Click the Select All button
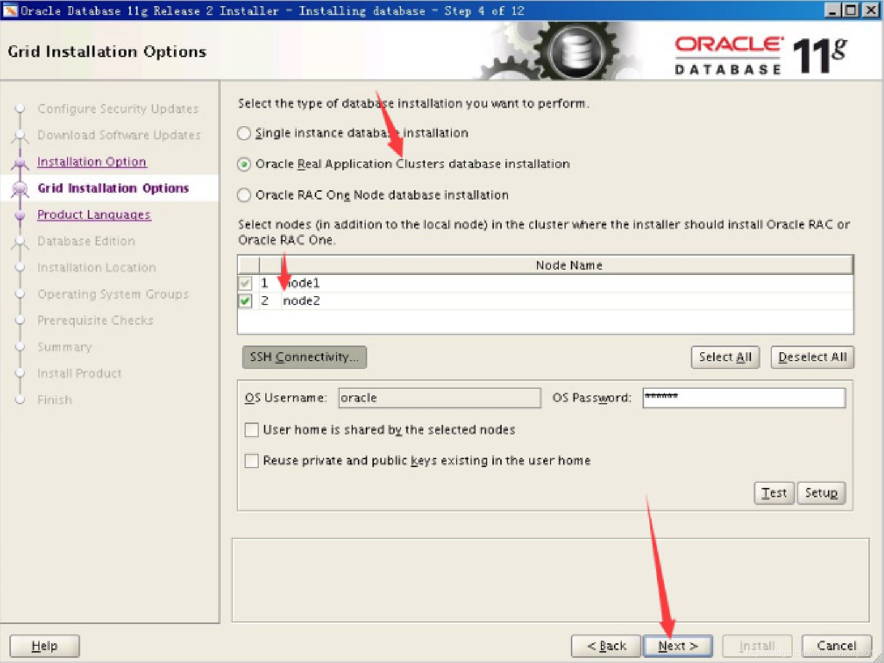 pyautogui.click(x=725, y=357)
